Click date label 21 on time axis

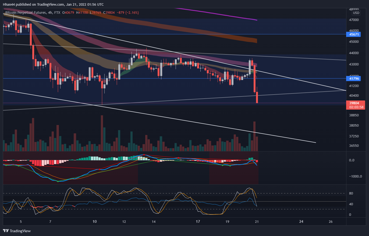[x=257, y=222]
